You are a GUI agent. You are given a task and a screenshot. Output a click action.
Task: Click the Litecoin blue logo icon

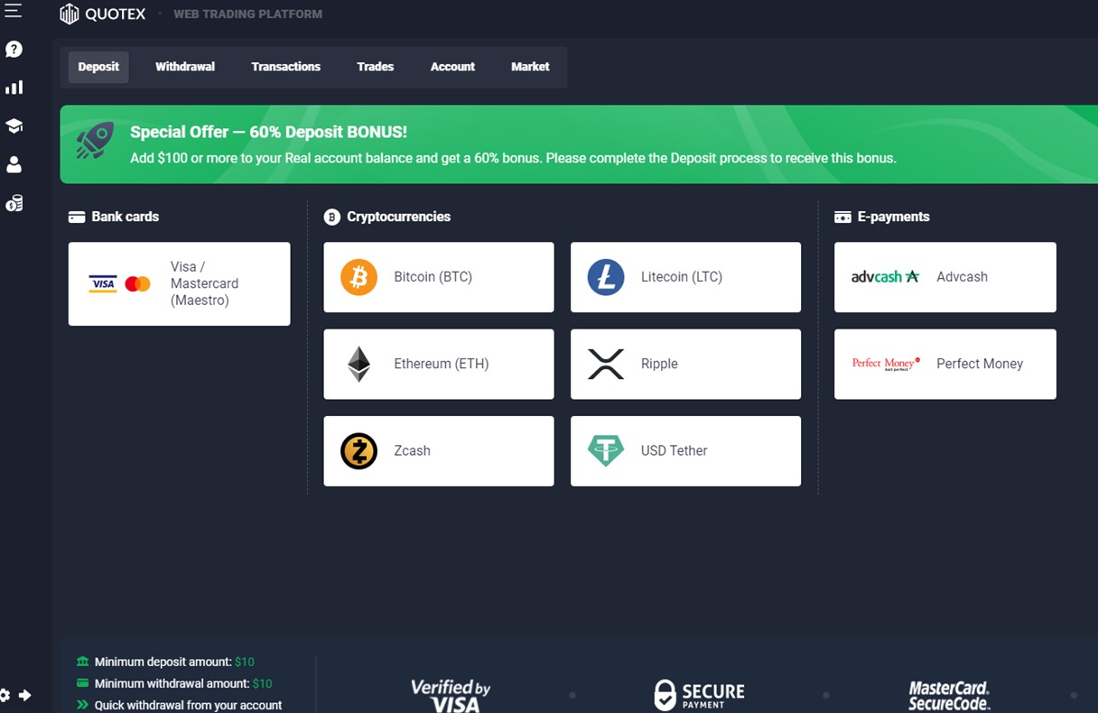(606, 277)
